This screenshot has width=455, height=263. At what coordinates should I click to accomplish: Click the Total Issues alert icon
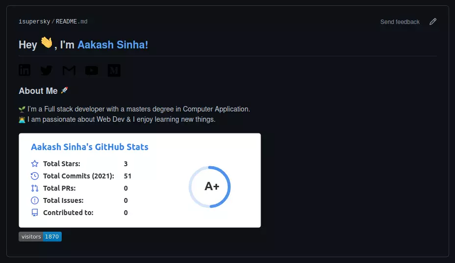[x=35, y=200]
